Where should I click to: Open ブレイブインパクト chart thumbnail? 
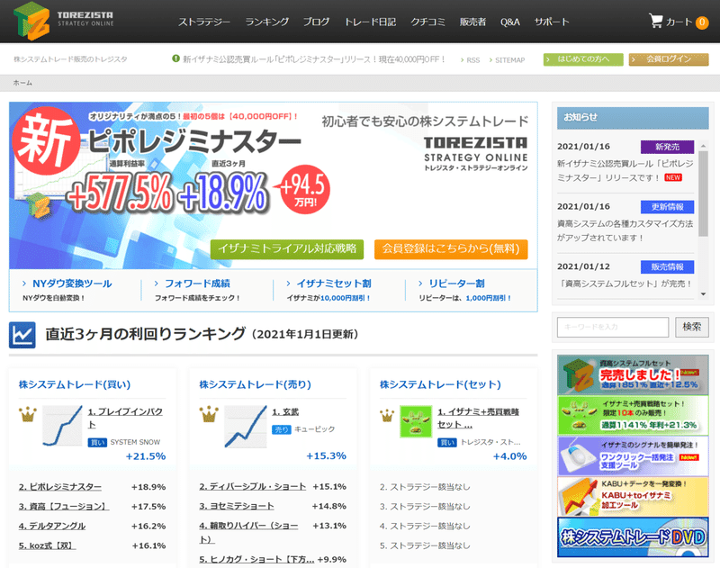coord(62,426)
